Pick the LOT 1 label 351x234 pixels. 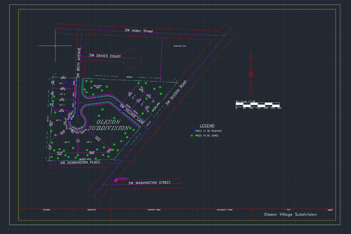pos(62,84)
